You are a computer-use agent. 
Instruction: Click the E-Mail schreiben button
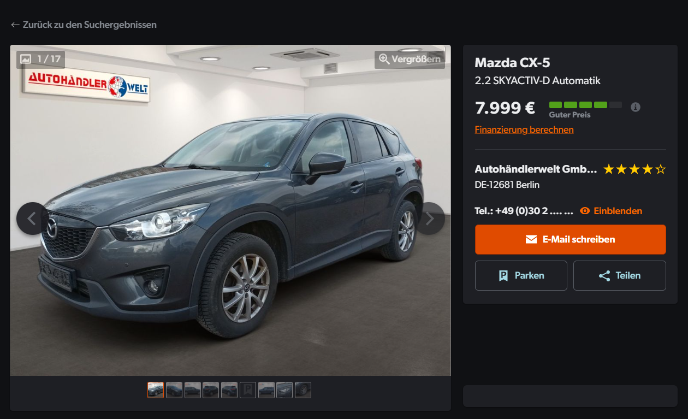(x=570, y=239)
